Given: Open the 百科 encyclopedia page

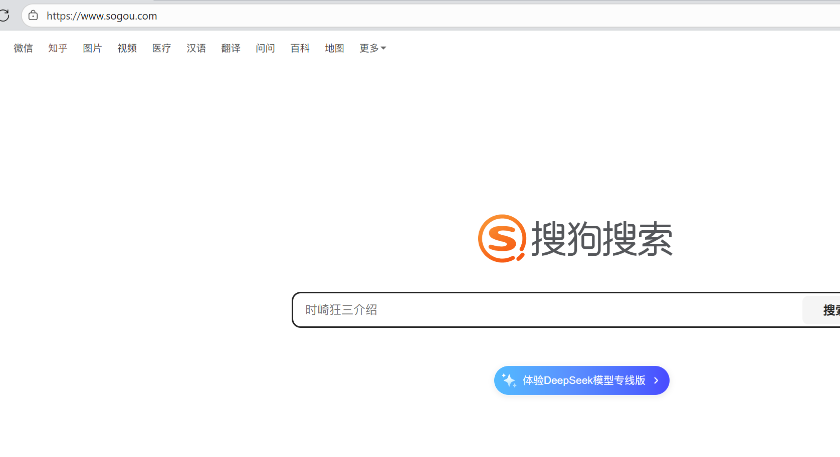Looking at the screenshot, I should (x=300, y=48).
